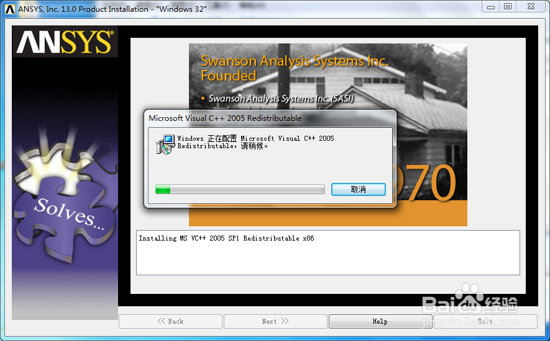
Task: Close the ANSYS installation window
Action: point(531,7)
